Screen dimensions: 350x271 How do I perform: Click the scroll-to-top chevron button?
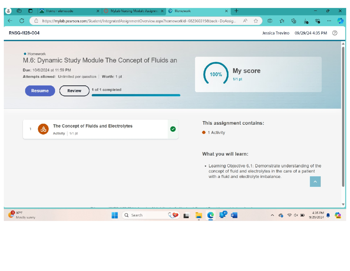point(315,182)
